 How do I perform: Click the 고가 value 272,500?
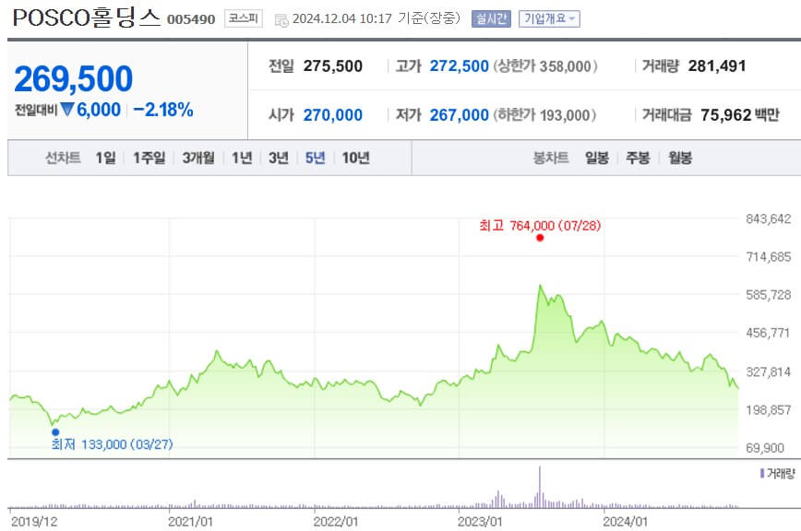[459, 65]
